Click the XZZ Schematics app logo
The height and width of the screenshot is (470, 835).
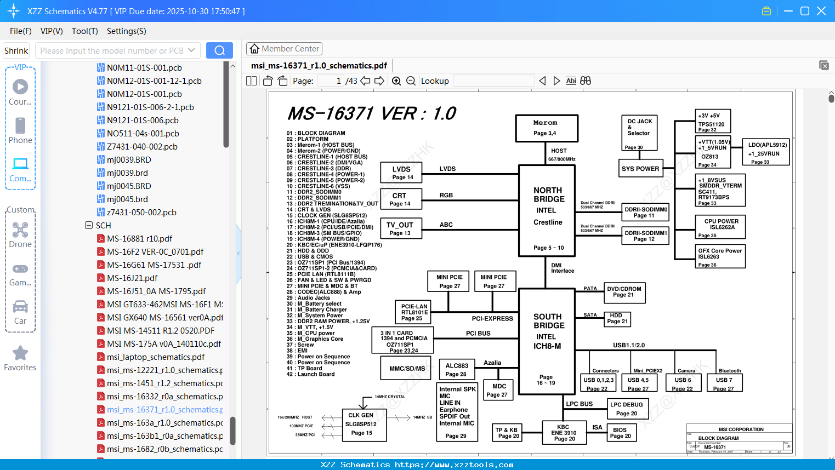coord(13,11)
